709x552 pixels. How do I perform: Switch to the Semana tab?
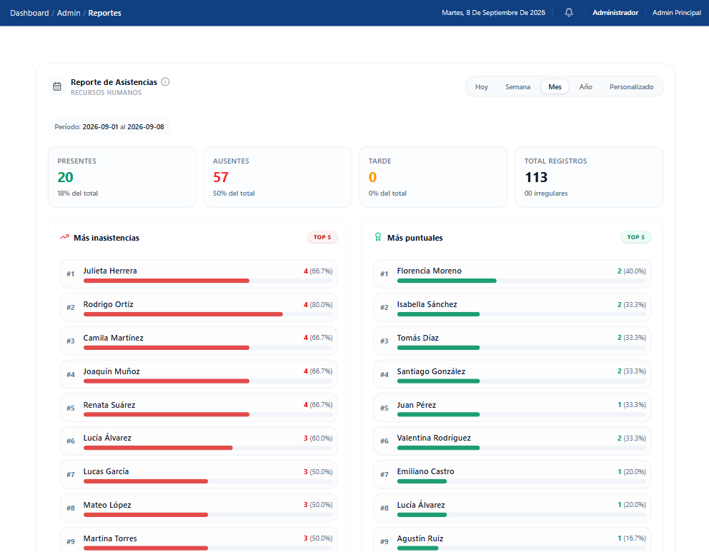click(x=517, y=86)
